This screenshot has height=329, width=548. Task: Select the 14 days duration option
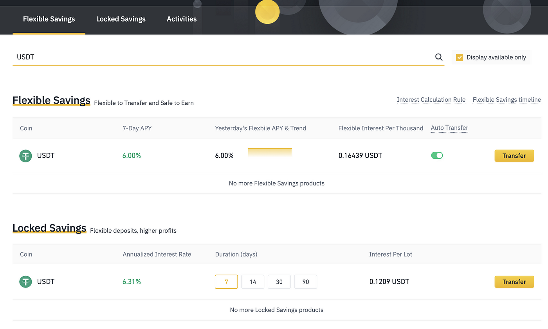click(x=253, y=282)
